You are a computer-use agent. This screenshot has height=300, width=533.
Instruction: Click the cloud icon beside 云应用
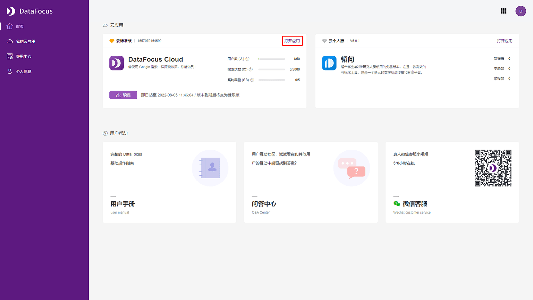(105, 25)
